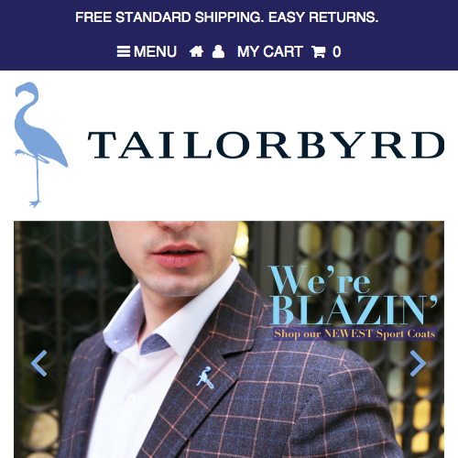Viewport: 458px width, 458px height.
Task: Click the MENU label
Action: pyautogui.click(x=155, y=51)
